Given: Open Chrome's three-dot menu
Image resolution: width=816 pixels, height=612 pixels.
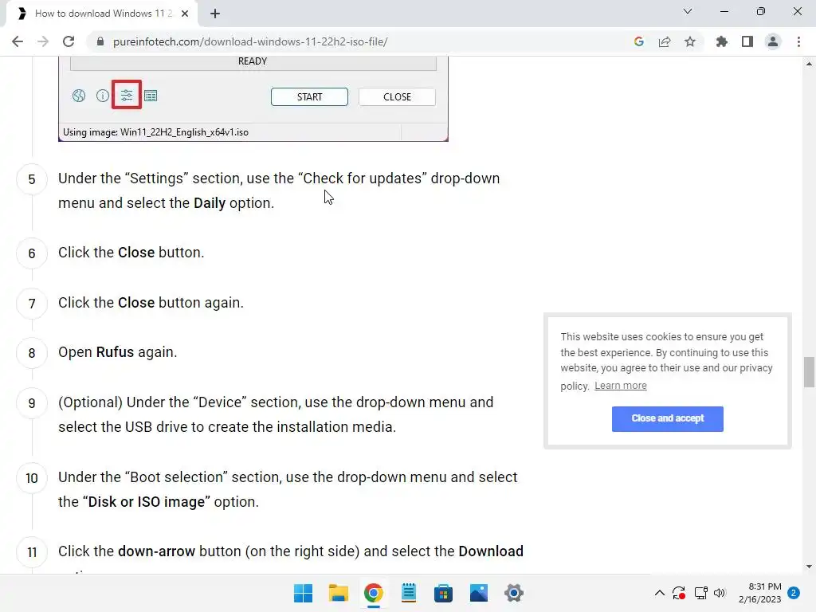Looking at the screenshot, I should [x=798, y=41].
